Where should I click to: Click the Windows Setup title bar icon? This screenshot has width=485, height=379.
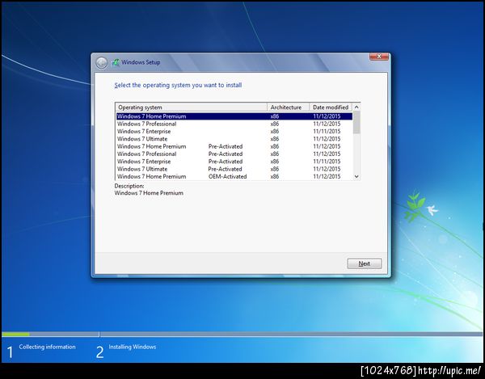tap(116, 62)
